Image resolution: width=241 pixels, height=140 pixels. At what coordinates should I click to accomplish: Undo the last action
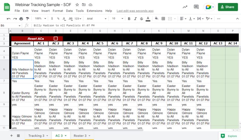8,19
